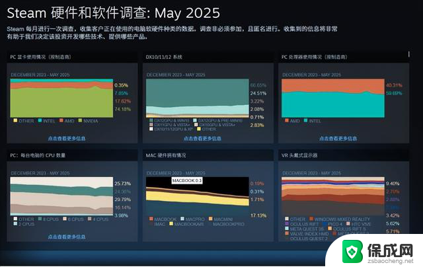Screen dimensions: 423x267
Task: Click the 2 CPUS legend swatch
Action: [15, 223]
